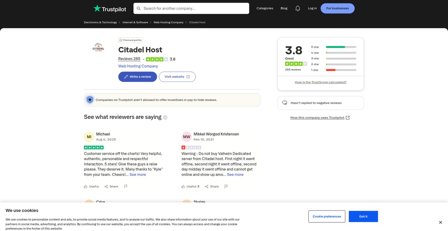The height and width of the screenshot is (231, 448).
Task: Open the Categories menu
Action: coord(265,8)
